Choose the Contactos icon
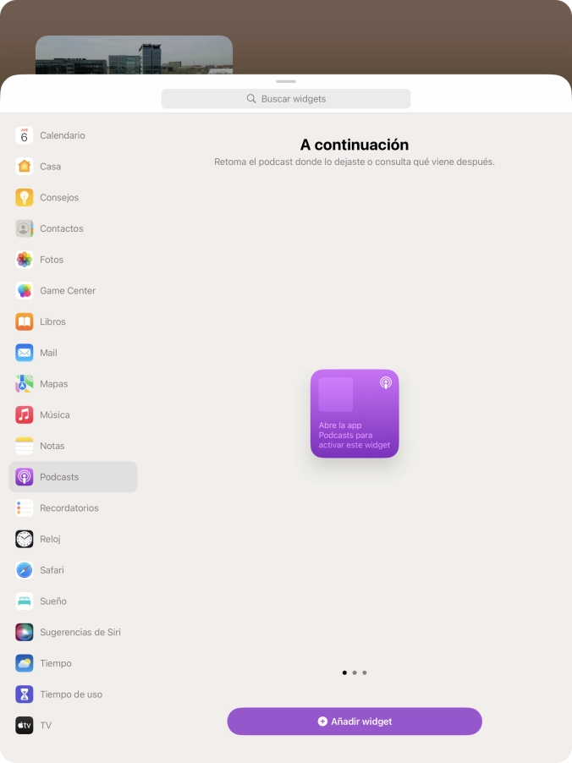 tap(25, 228)
